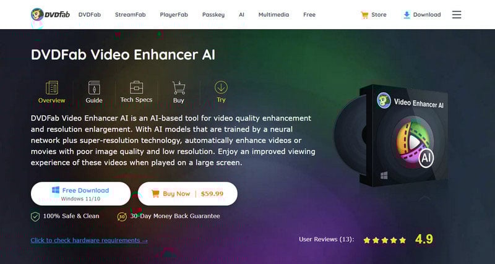Click the Store cart icon
Image resolution: width=495 pixels, height=264 pixels.
tap(364, 15)
